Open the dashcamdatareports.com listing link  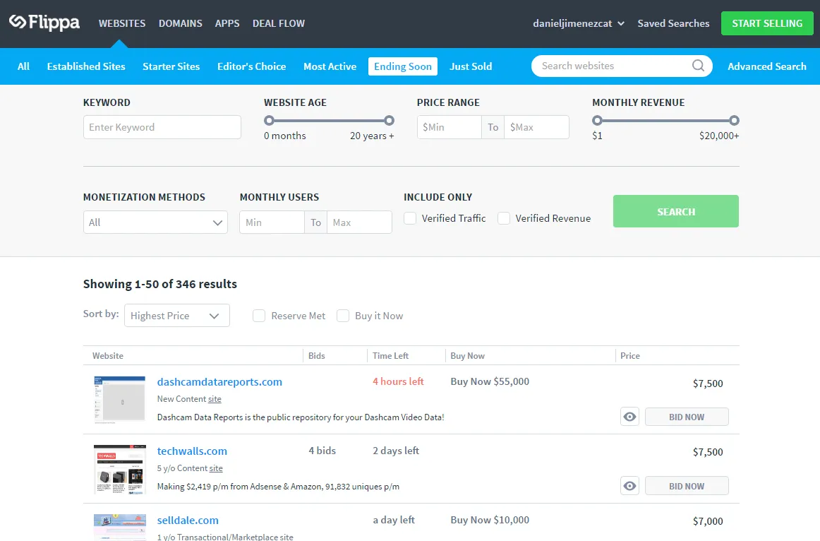219,382
